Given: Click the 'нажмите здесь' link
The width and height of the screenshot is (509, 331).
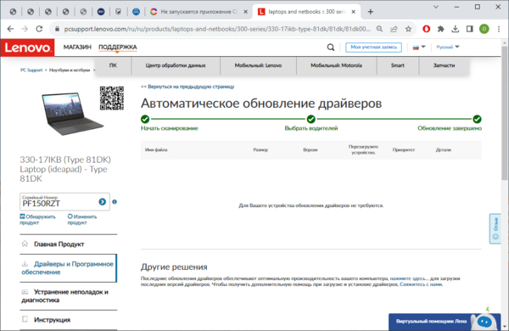Looking at the screenshot, I should point(409,278).
